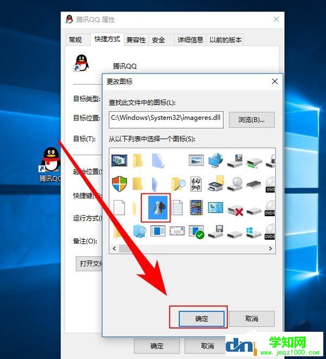Choose the drive with Windows logo icon
This screenshot has width=326, height=359.
tap(254, 232)
